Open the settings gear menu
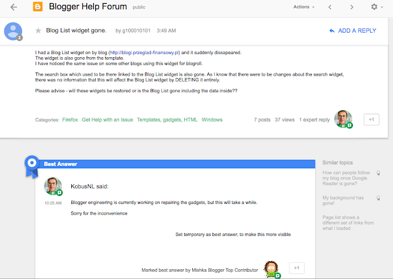Image resolution: width=393 pixels, height=279 pixels. pyautogui.click(x=376, y=7)
